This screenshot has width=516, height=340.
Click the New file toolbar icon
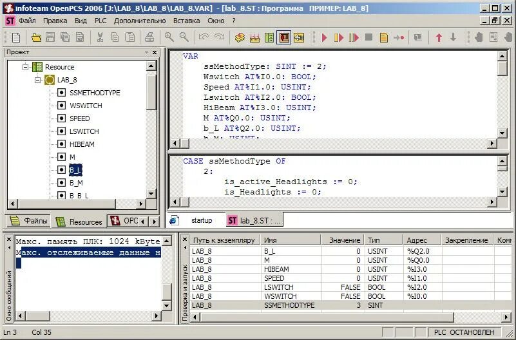(16, 37)
